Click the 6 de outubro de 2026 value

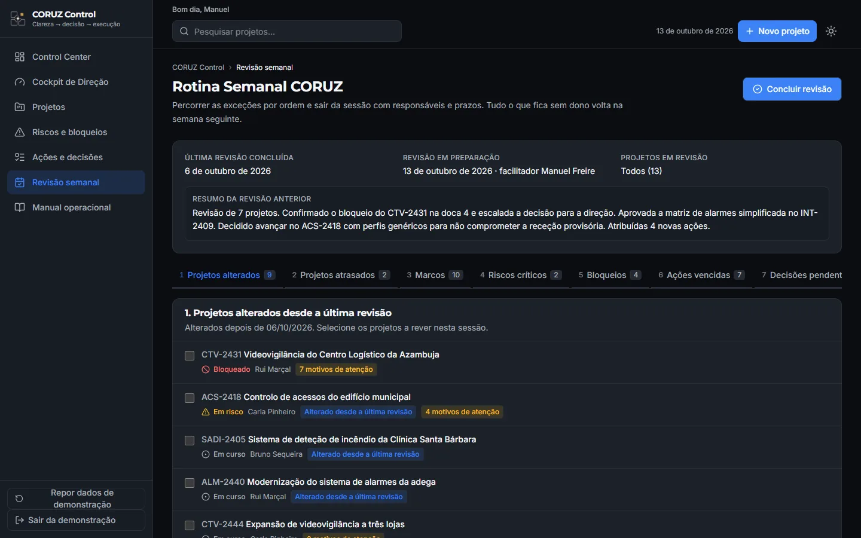[228, 171]
